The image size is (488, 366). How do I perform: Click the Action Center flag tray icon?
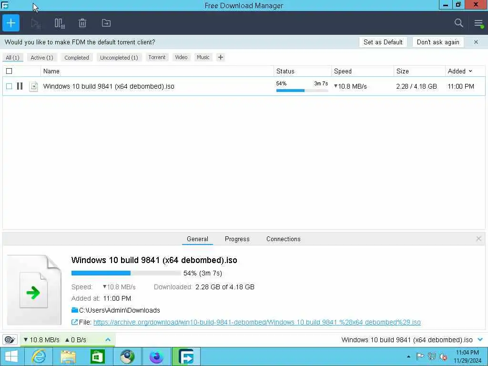pyautogui.click(x=420, y=356)
